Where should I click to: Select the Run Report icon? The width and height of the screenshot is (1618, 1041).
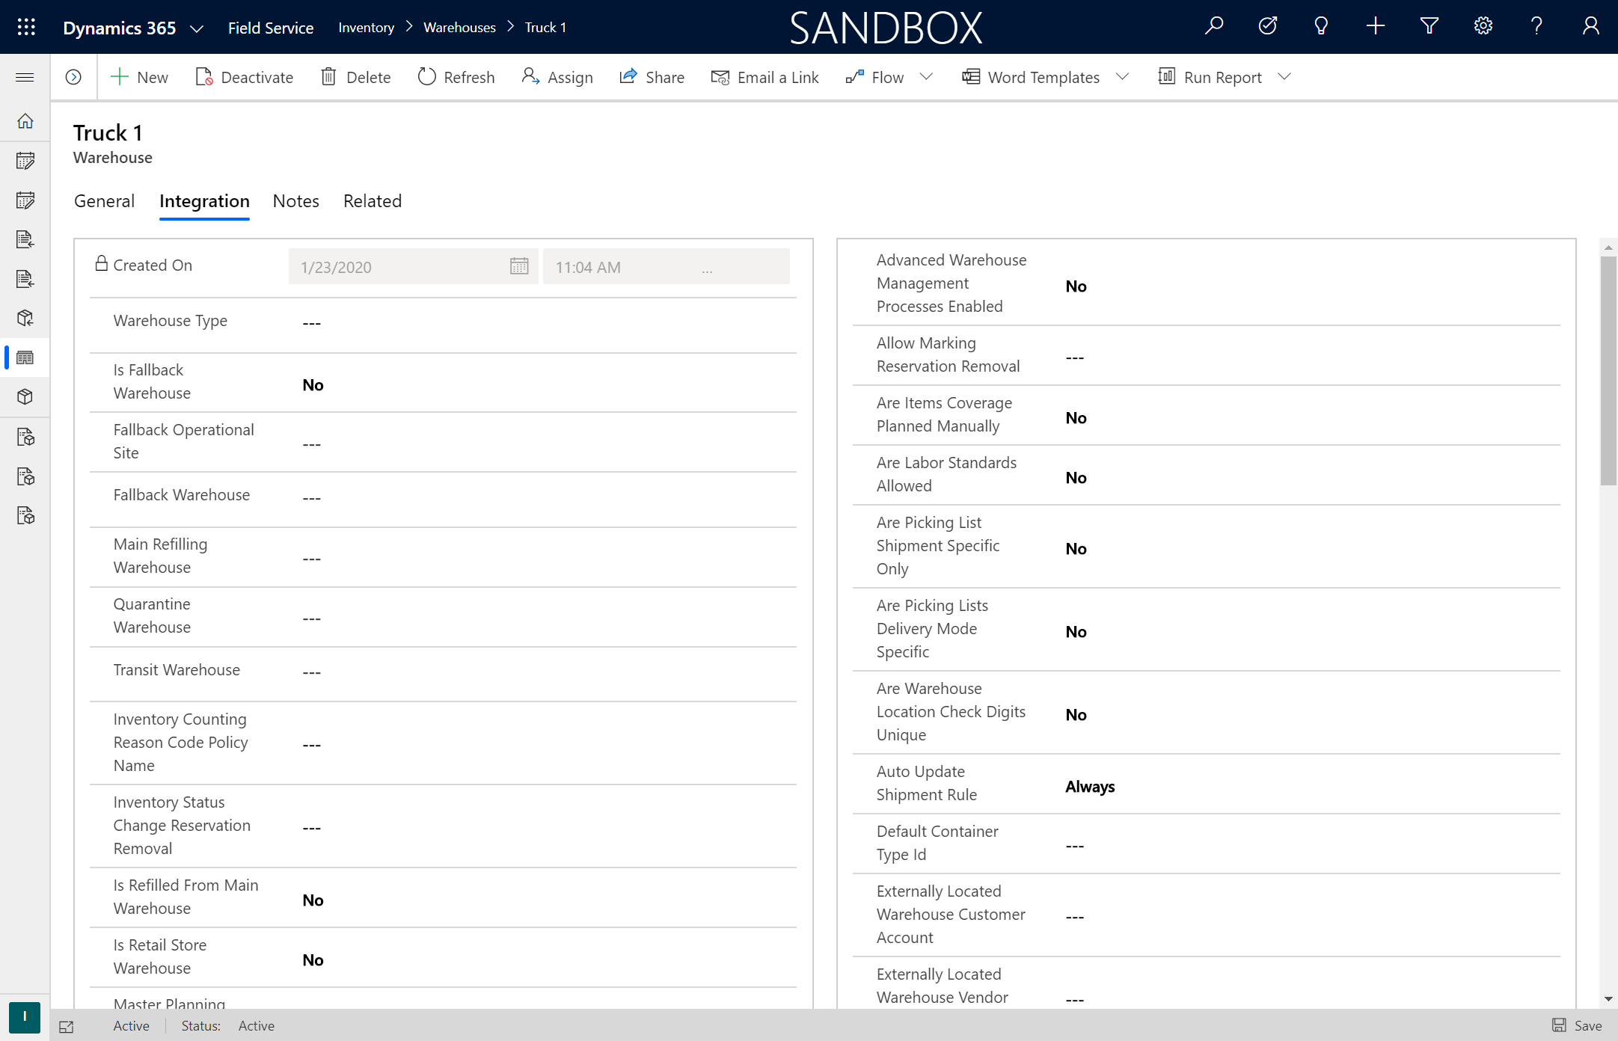(1166, 76)
